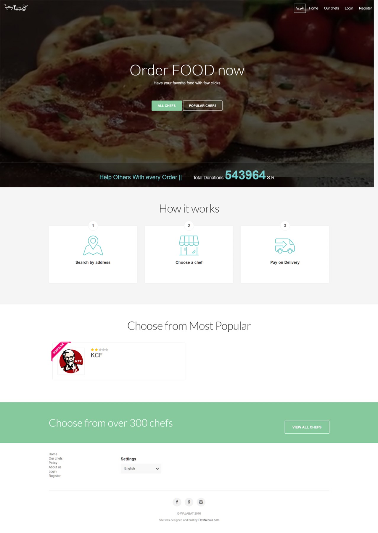Click the POPULAR CHEFS button
Screen dimensions: 378x533
click(x=202, y=106)
